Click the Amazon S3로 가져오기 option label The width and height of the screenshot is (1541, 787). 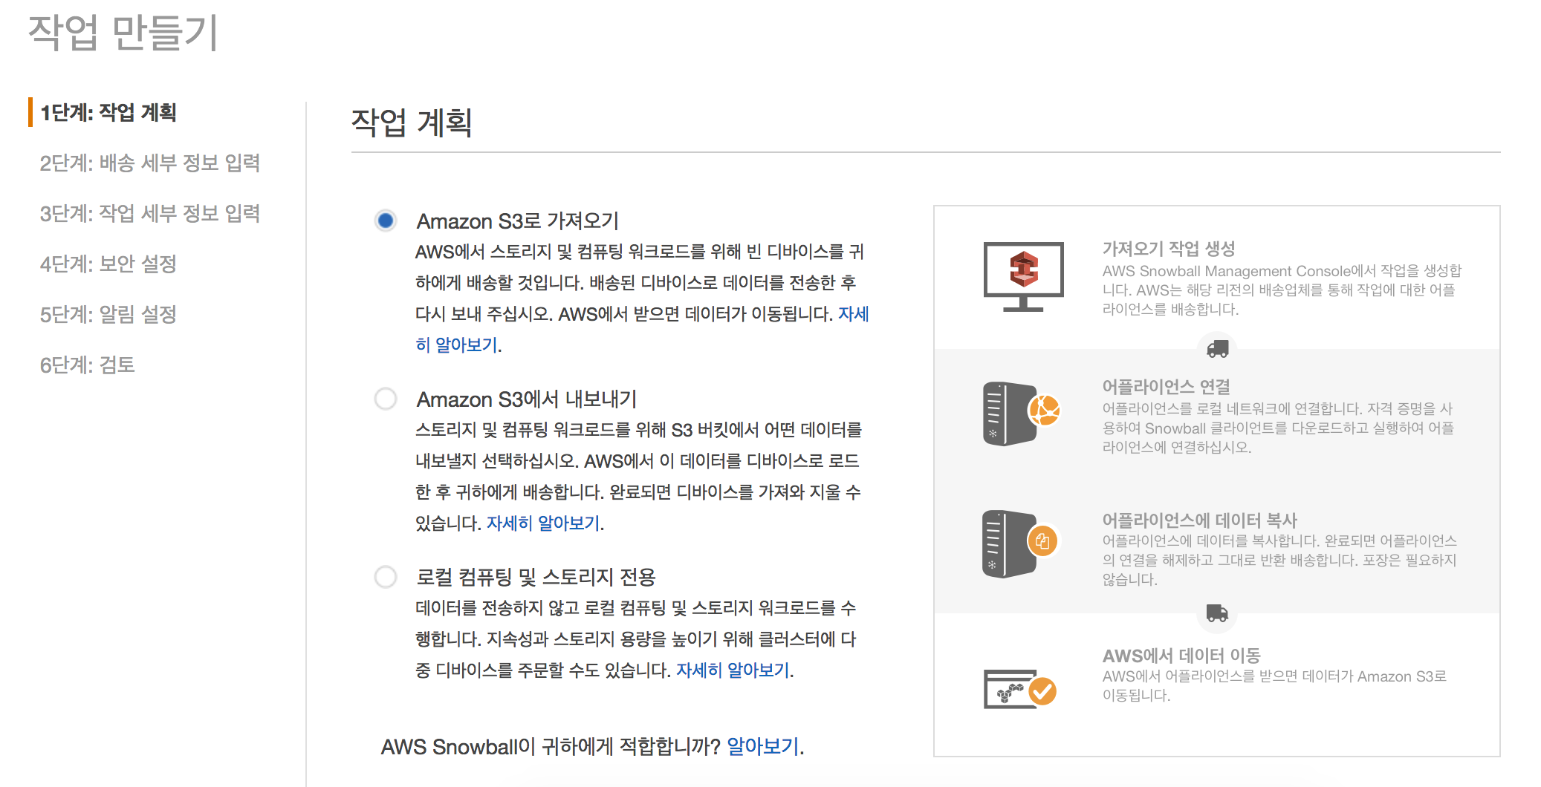coord(518,221)
